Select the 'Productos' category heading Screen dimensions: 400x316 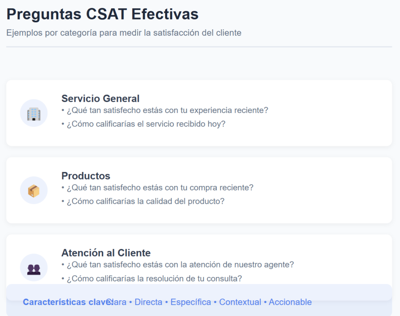(x=86, y=176)
